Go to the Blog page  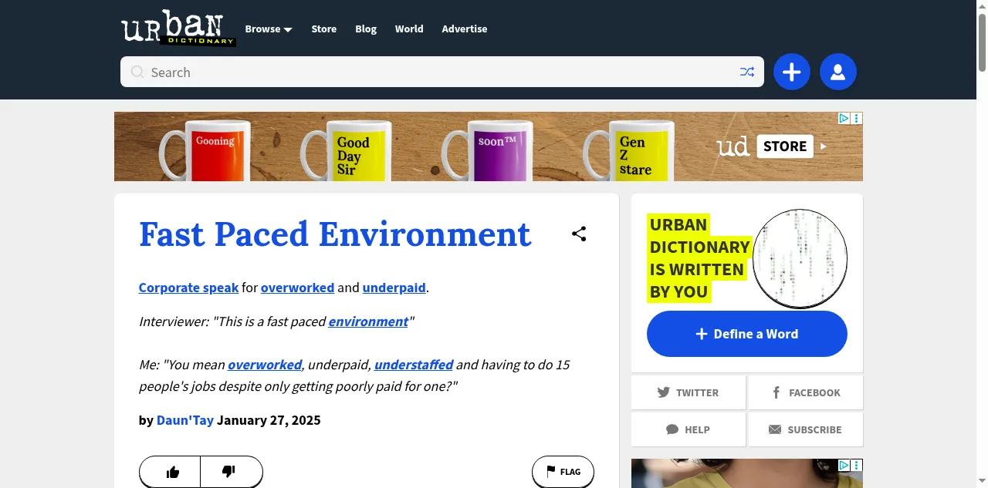click(366, 29)
